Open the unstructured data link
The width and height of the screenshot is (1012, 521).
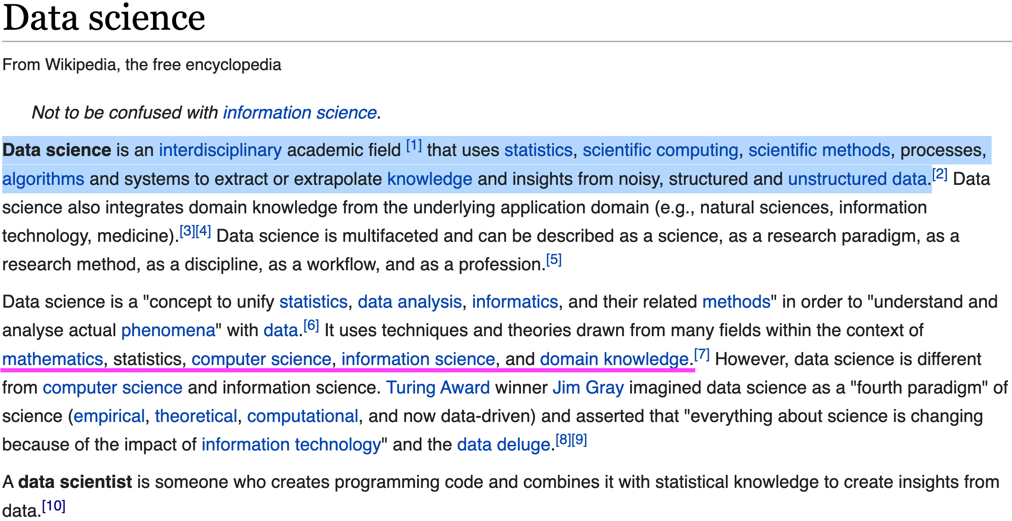tap(857, 179)
